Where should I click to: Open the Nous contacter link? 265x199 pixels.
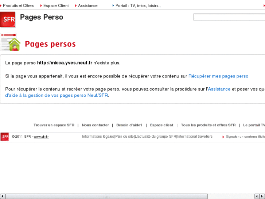coord(95,125)
